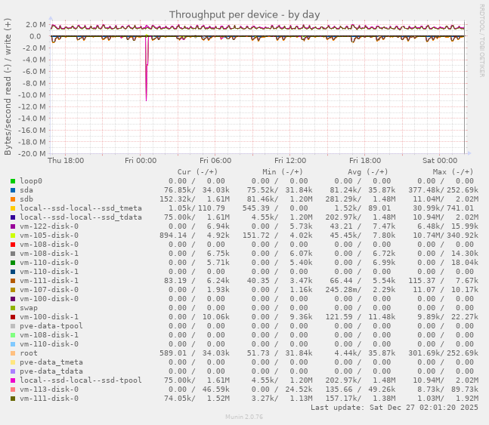Click the 'vm-111-disk-1' legend label

tap(49, 281)
